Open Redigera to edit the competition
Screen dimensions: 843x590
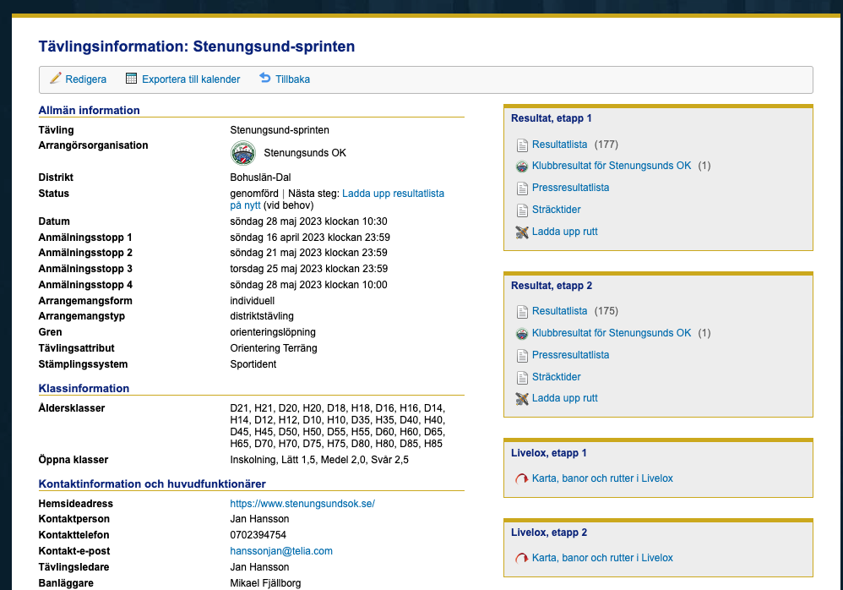click(85, 79)
